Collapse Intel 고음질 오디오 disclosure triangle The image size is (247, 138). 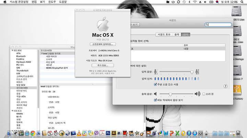pyautogui.click(x=42, y=54)
